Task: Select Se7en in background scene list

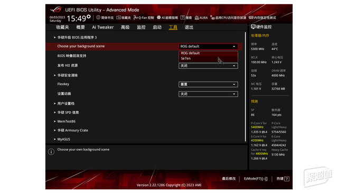Action: click(208, 59)
